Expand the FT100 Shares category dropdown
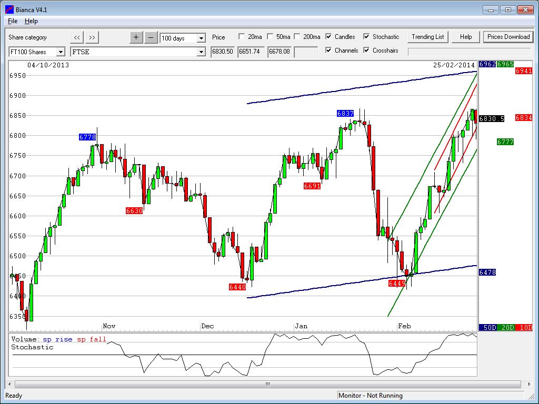 pyautogui.click(x=60, y=52)
